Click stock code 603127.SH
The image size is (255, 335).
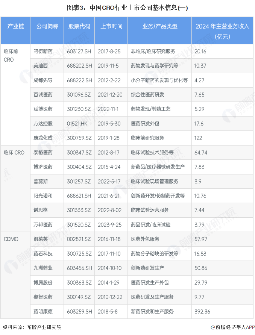coord(79,52)
